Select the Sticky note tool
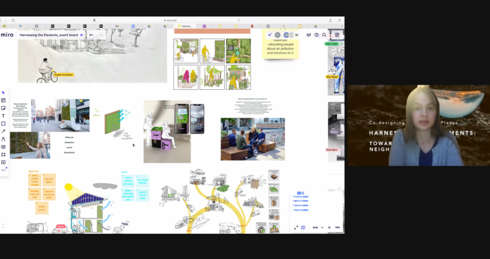 click(x=3, y=108)
